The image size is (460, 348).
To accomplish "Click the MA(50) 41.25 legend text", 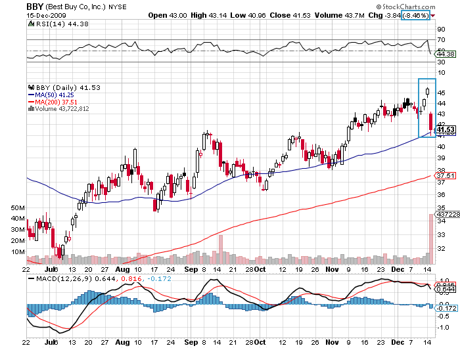I will tap(55, 95).
